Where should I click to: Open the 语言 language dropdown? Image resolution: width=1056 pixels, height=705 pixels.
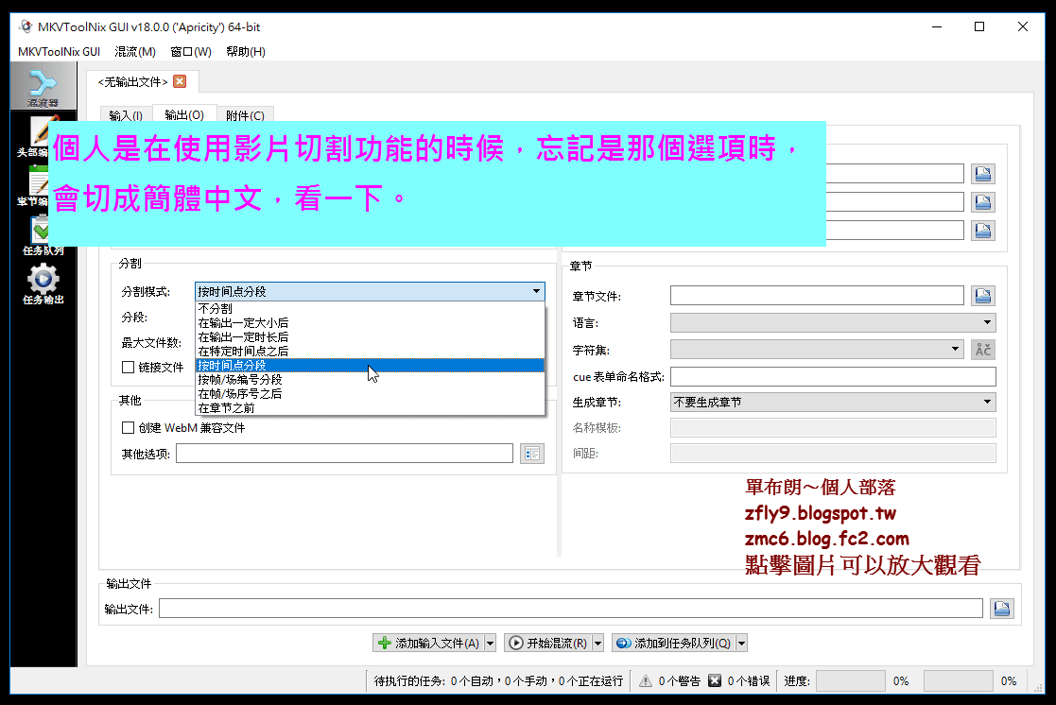(x=833, y=323)
